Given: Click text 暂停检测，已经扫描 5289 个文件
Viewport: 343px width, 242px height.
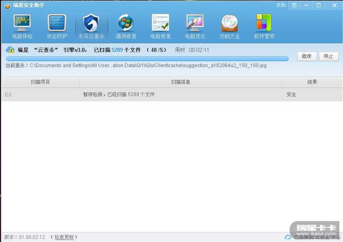Looking at the screenshot, I should 119,94.
